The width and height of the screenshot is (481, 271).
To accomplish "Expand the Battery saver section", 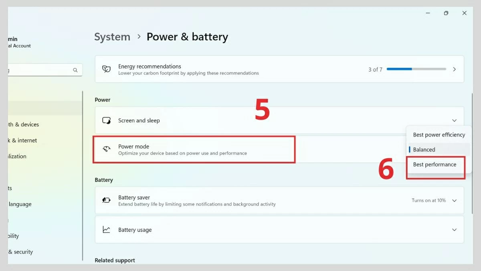I will coord(454,200).
